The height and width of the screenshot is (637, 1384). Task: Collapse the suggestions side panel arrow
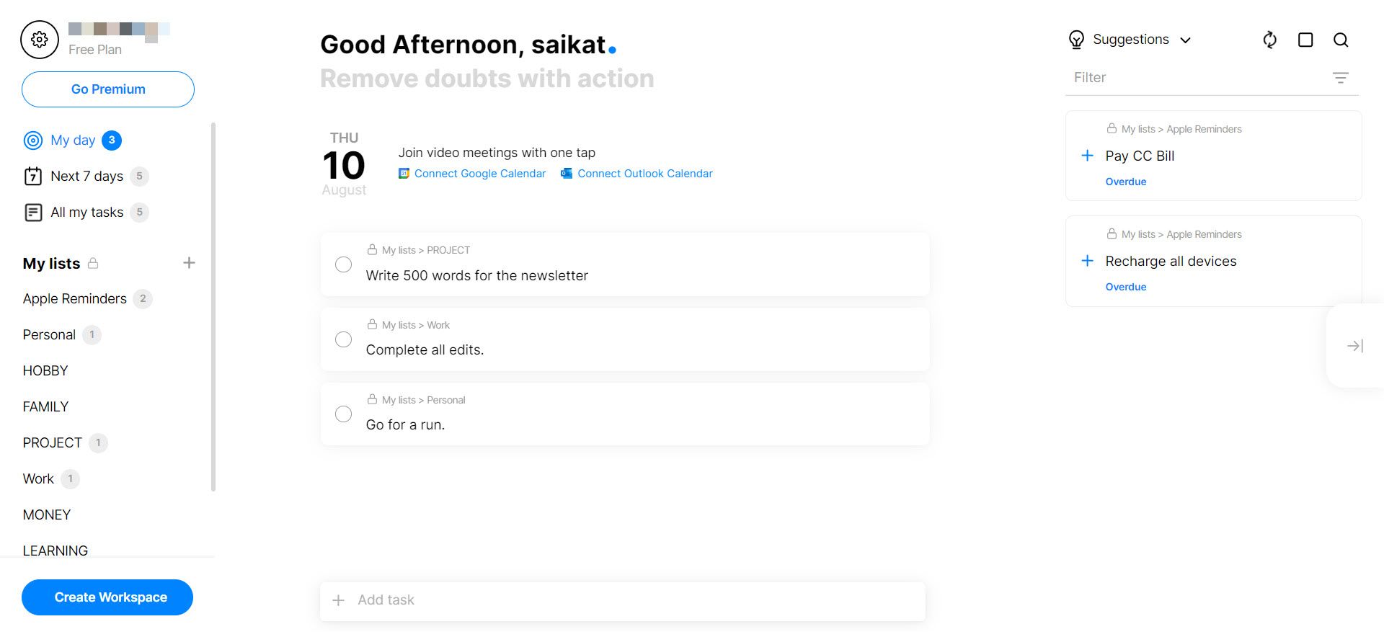(x=1355, y=346)
